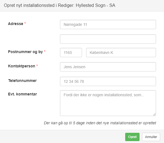Click the Adresse label

16,24
